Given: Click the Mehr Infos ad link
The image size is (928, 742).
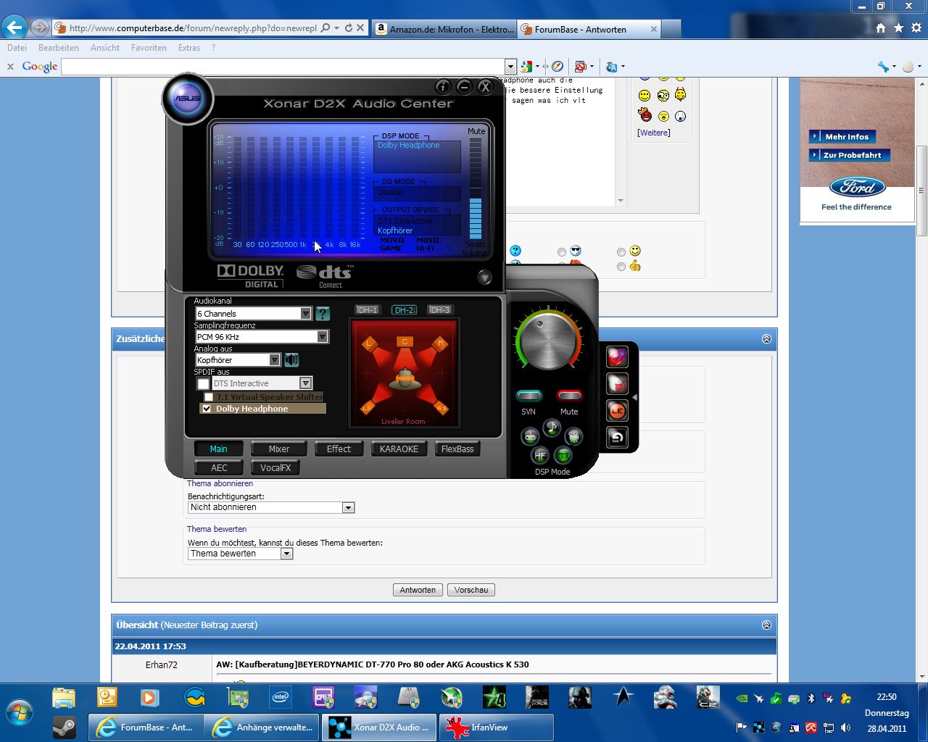Looking at the screenshot, I should 842,136.
